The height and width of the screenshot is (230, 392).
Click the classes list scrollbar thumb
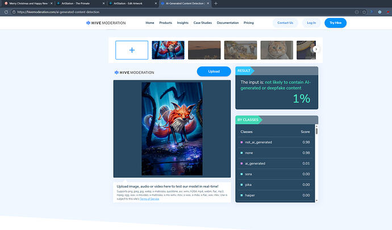coord(316,131)
